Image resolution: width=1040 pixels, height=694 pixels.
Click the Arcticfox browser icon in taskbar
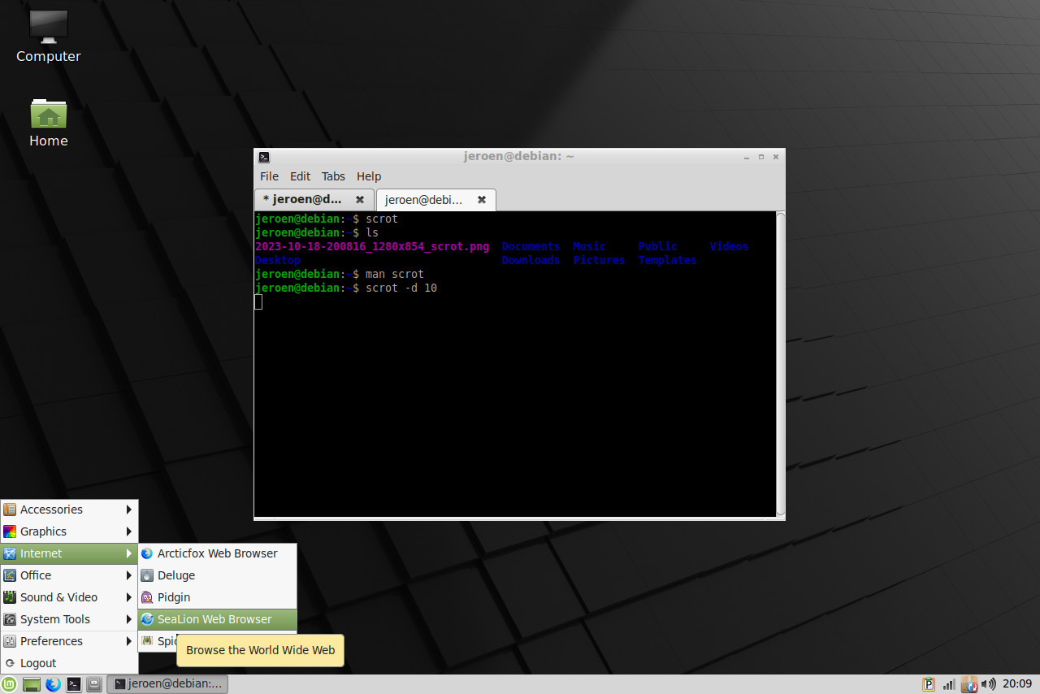(x=53, y=684)
